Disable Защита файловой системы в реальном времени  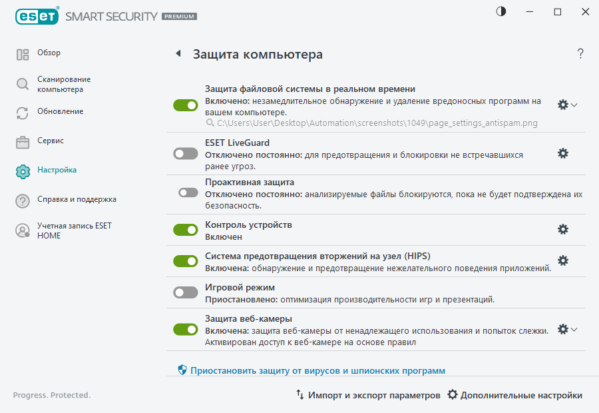point(185,104)
